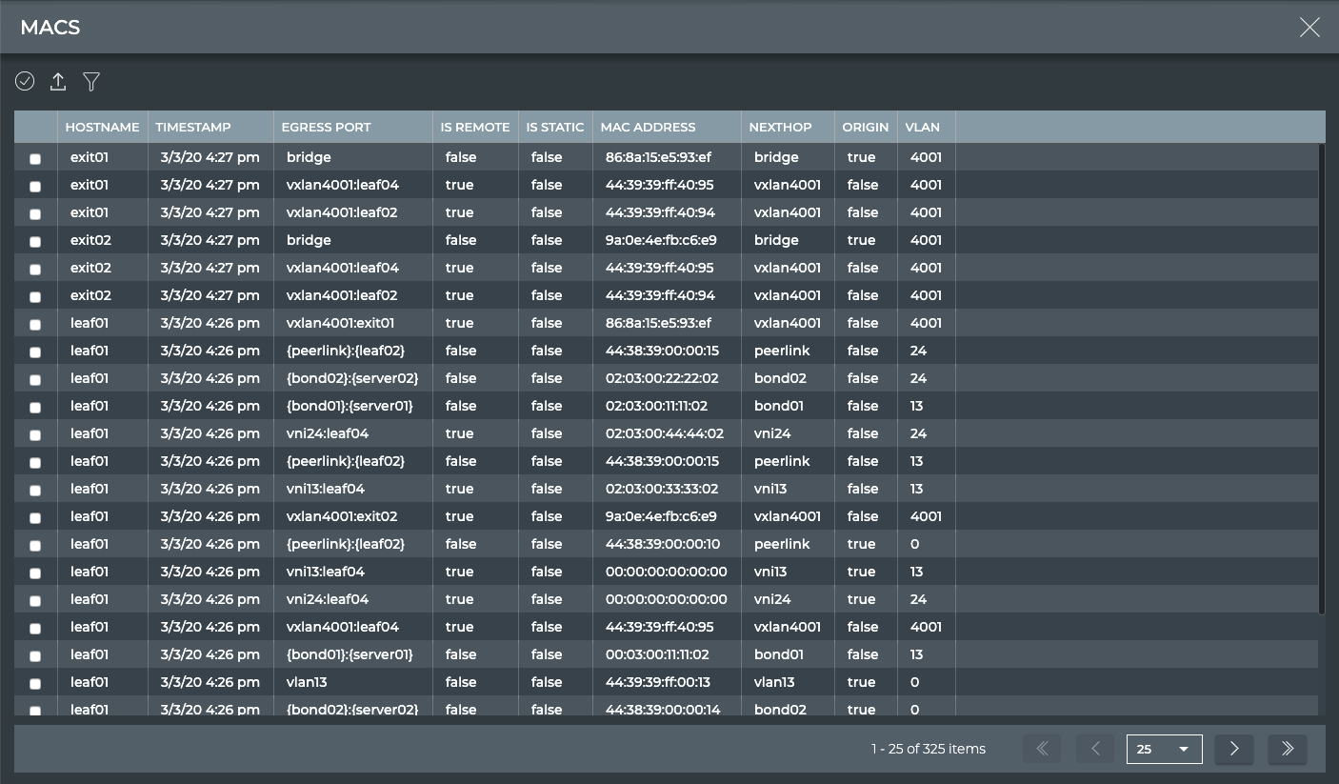Tick the checkbox for leaf01 vlan13 row
The height and width of the screenshot is (784, 1339).
(x=35, y=684)
